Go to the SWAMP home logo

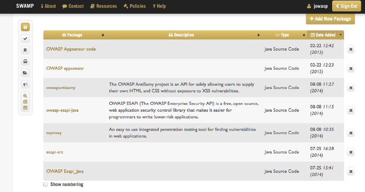click(25, 6)
